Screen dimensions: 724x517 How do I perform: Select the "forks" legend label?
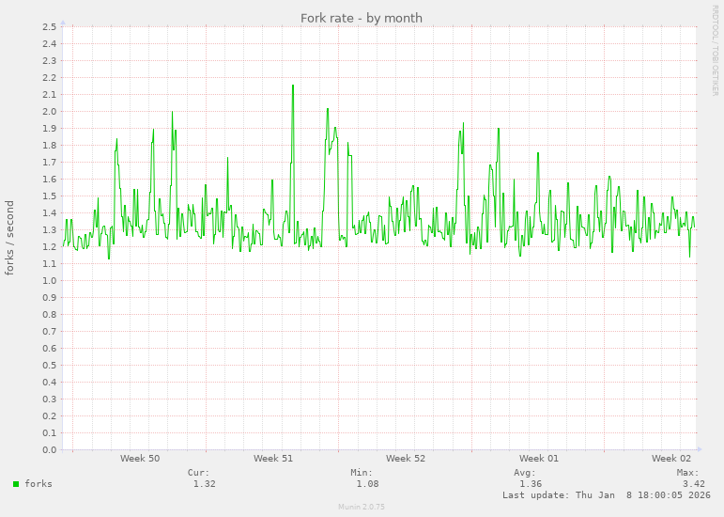tap(39, 484)
